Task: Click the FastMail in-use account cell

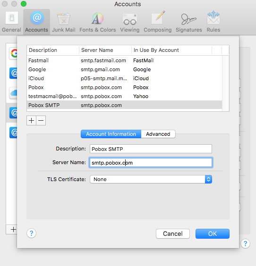Action: click(144, 60)
